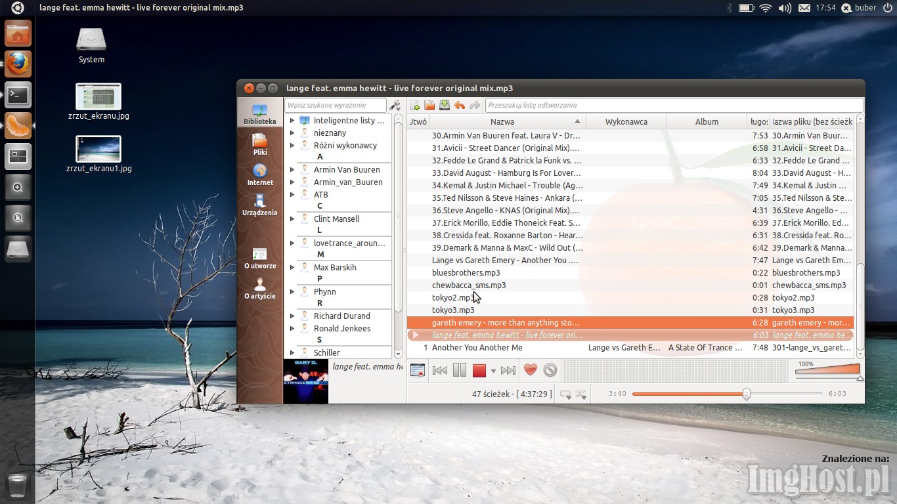Sort by Album column header
Image resolution: width=897 pixels, height=504 pixels.
click(x=707, y=121)
